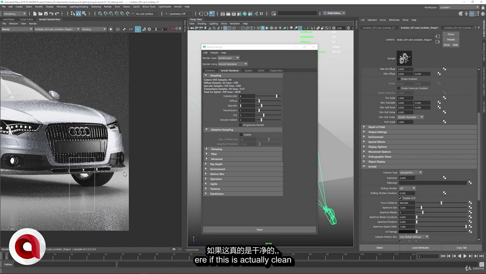
Task: Select the Snap to grids magnet icon
Action: [x=100, y=14]
